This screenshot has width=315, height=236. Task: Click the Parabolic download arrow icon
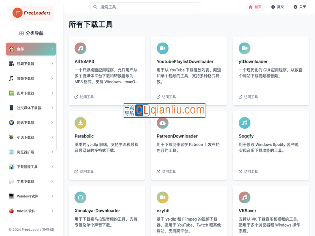point(80,123)
